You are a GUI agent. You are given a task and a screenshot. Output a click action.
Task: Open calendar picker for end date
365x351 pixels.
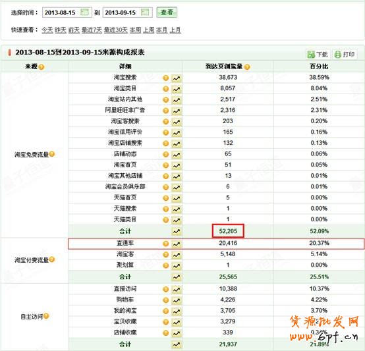coord(145,12)
